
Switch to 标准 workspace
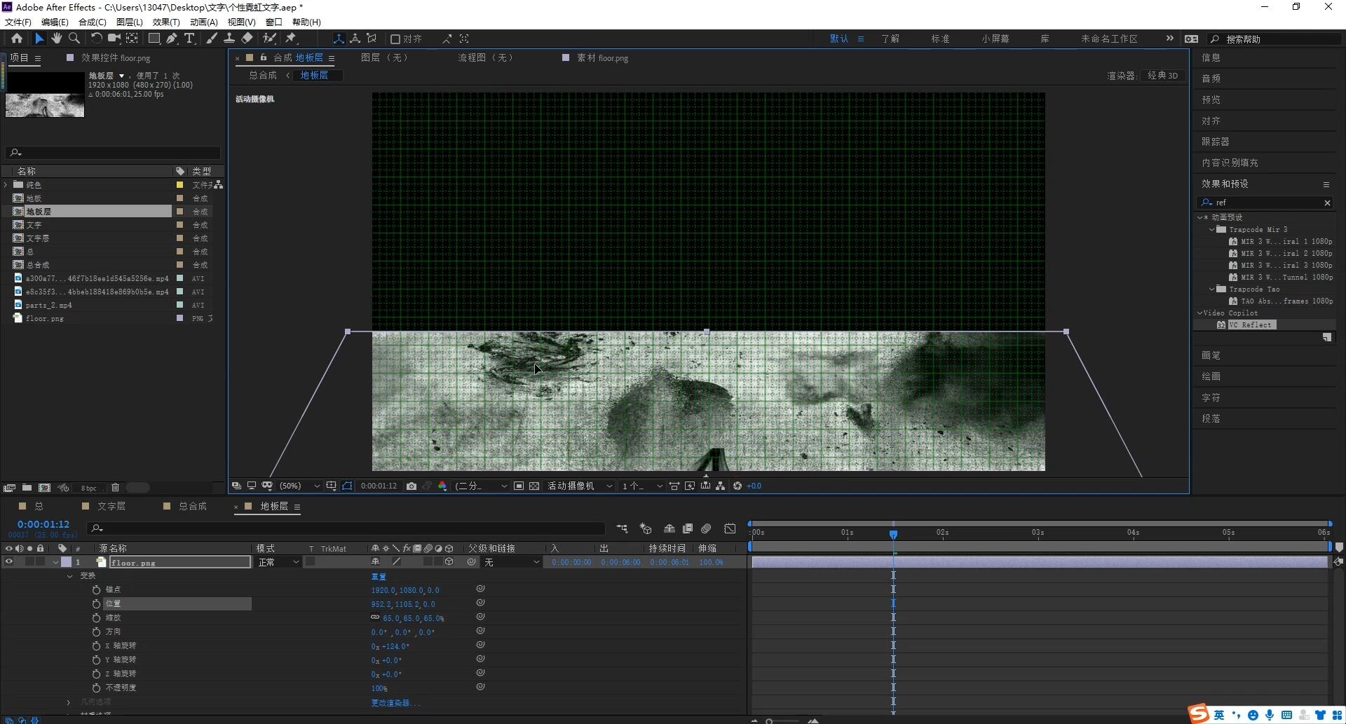click(940, 39)
